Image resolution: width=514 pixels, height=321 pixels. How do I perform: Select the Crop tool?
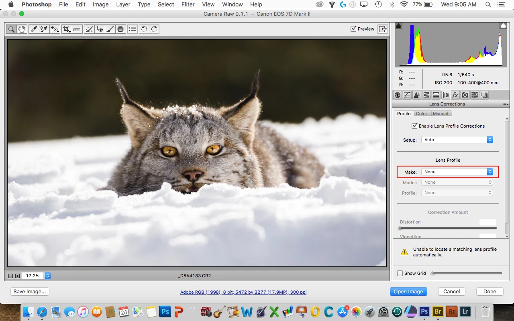(66, 29)
